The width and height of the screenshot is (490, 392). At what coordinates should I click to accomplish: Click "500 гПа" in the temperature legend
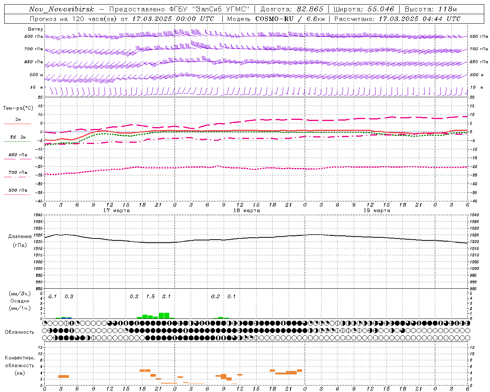coord(18,190)
